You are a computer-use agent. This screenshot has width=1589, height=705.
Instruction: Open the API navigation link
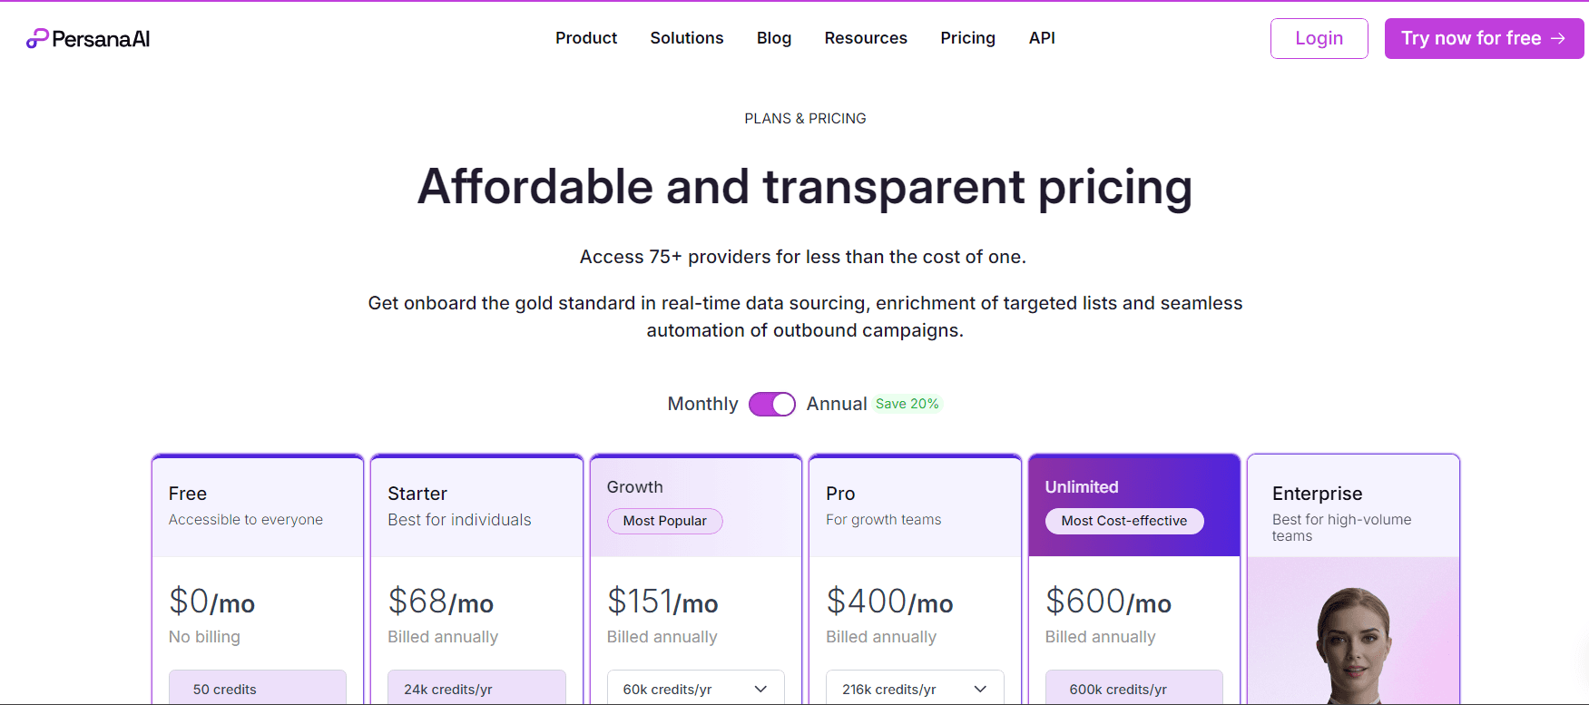pos(1042,38)
